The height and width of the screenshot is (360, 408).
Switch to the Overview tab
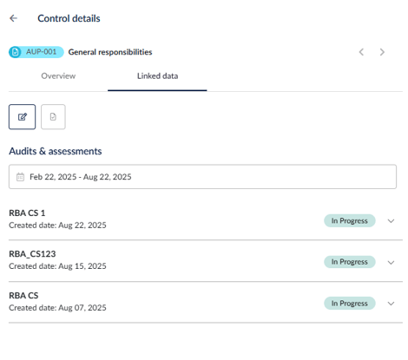[x=58, y=76]
